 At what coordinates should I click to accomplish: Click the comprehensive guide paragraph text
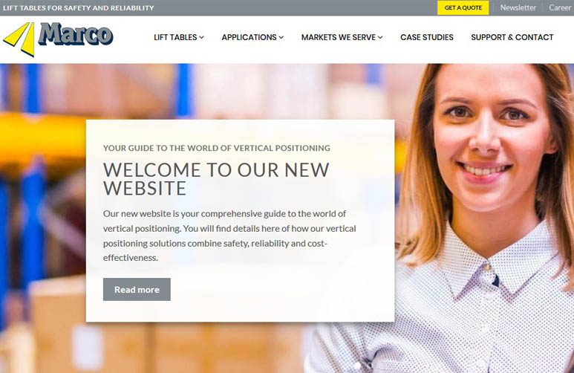tap(229, 236)
